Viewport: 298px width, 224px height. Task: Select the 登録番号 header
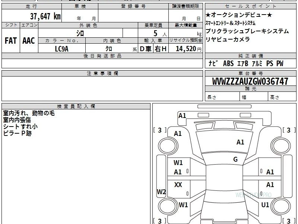pyautogui.click(x=133, y=6)
